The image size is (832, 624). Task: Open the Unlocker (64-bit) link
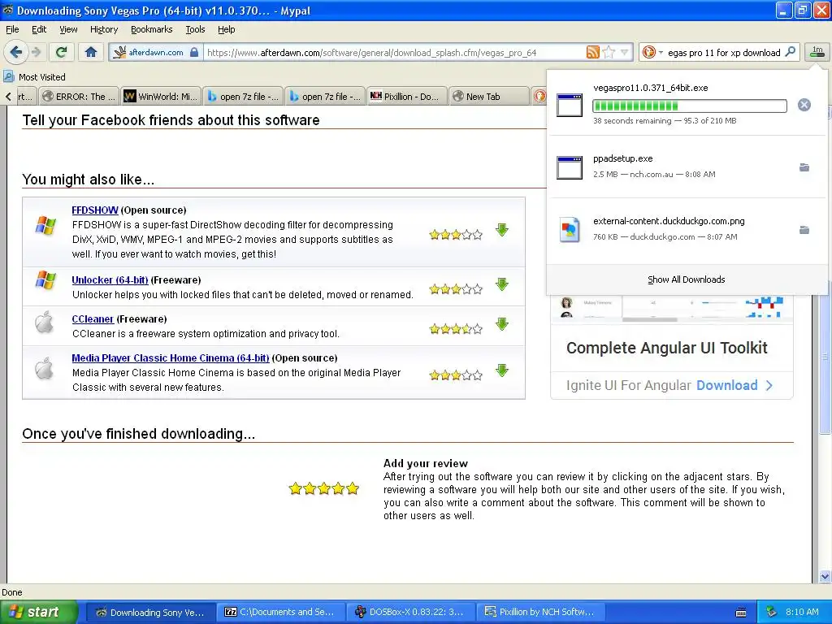tap(110, 280)
